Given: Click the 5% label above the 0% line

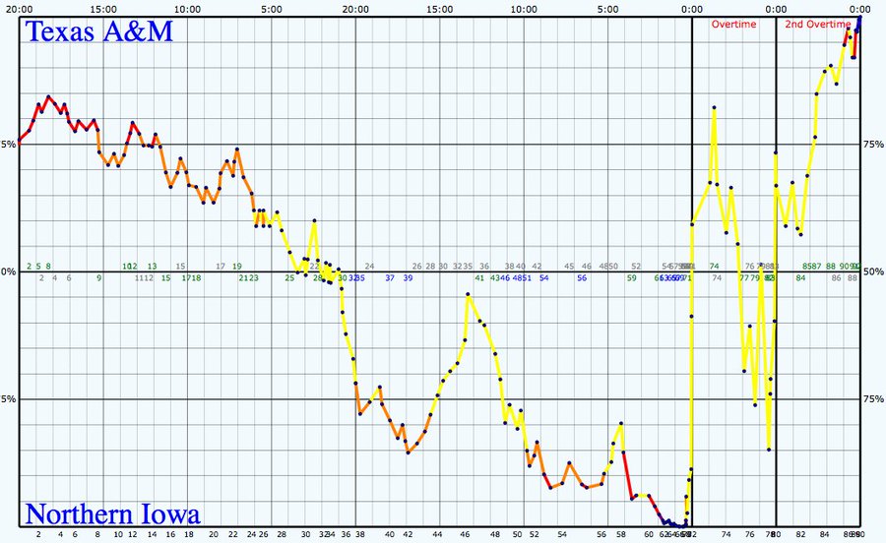Looking at the screenshot, I should 8,145.
